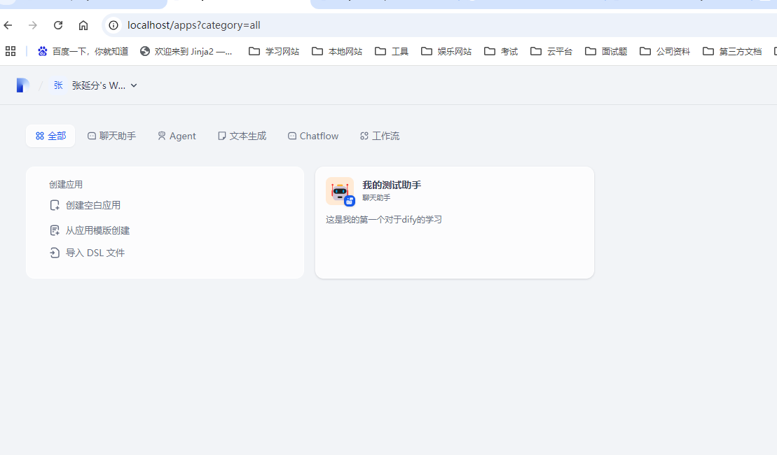
Task: Switch to the Agent category tab
Action: (x=177, y=136)
